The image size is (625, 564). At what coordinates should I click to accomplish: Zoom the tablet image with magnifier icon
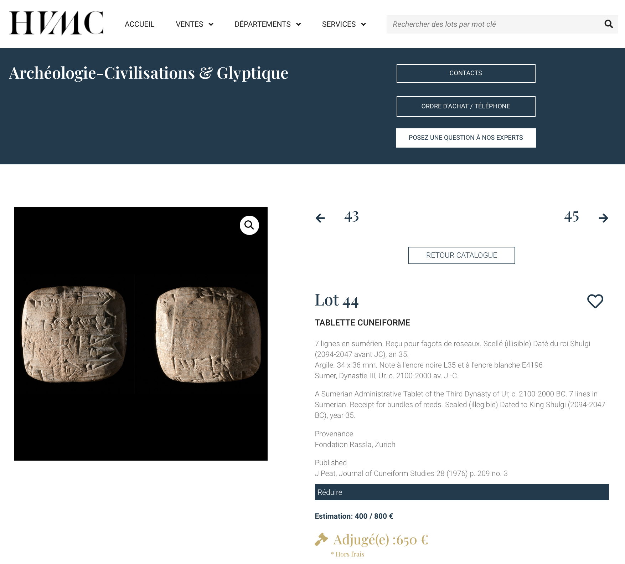[x=249, y=225]
